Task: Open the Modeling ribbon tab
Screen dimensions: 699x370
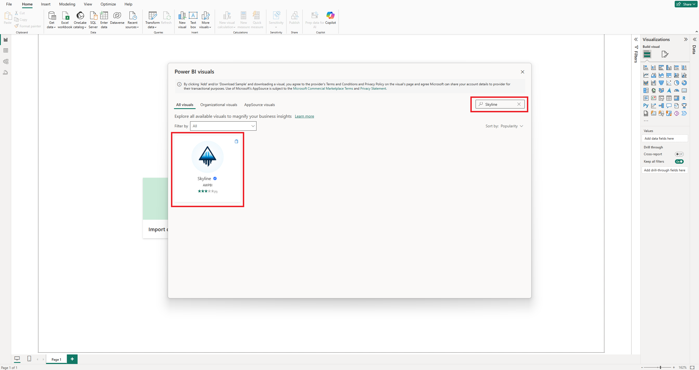Action: (x=67, y=4)
